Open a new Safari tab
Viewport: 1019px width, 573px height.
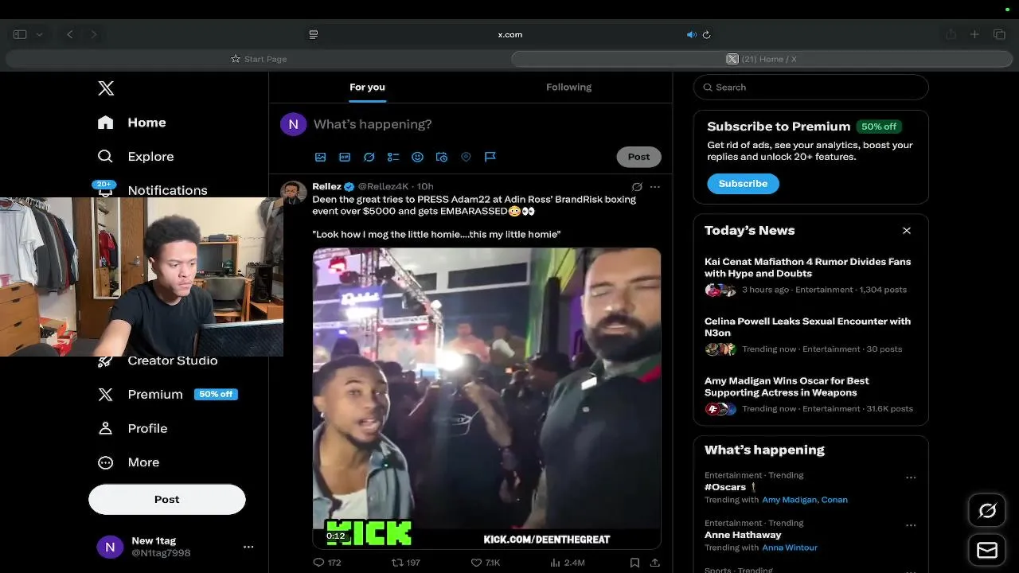point(974,34)
